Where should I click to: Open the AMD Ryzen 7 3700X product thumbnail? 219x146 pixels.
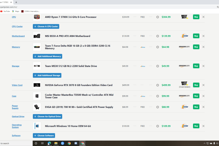pos(37,17)
